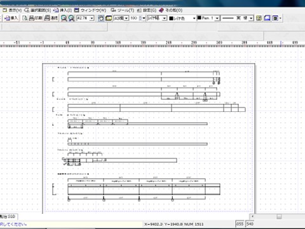
Task: Click the yellow paper-size toolbar icon
Action: pyautogui.click(x=109, y=18)
